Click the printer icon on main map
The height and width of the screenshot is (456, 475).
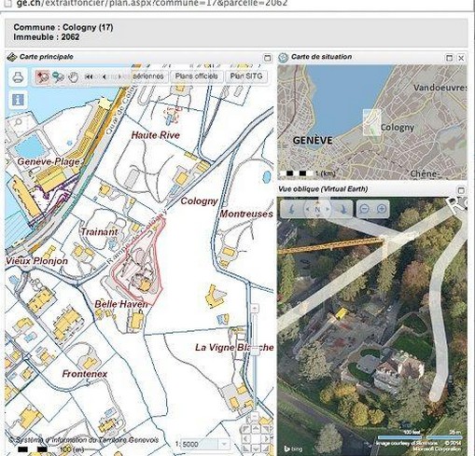19,76
